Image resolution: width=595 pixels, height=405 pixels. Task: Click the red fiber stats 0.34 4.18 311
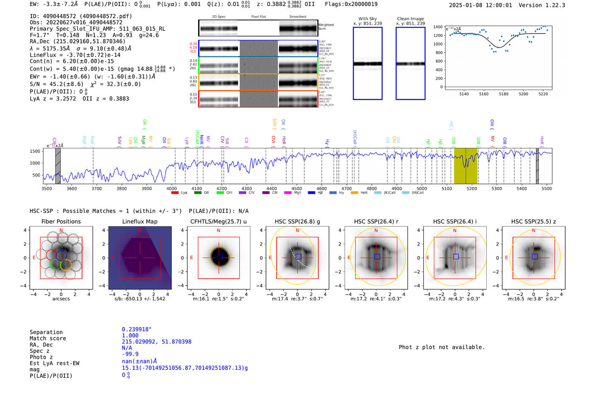(x=193, y=48)
